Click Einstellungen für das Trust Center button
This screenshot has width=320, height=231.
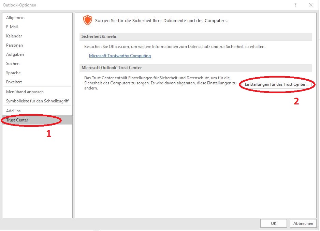coord(277,84)
